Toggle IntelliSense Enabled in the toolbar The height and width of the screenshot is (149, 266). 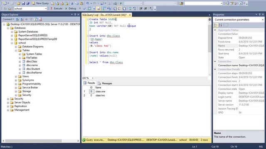pyautogui.click(x=99, y=8)
